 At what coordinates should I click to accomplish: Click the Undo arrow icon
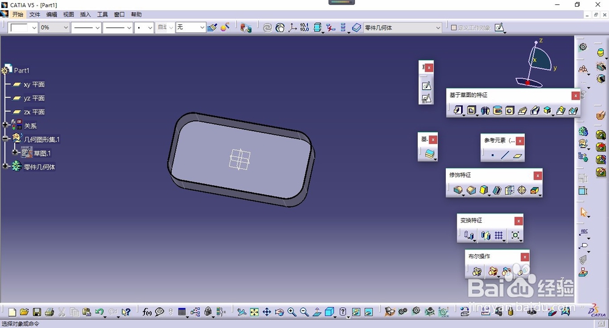pos(99,312)
